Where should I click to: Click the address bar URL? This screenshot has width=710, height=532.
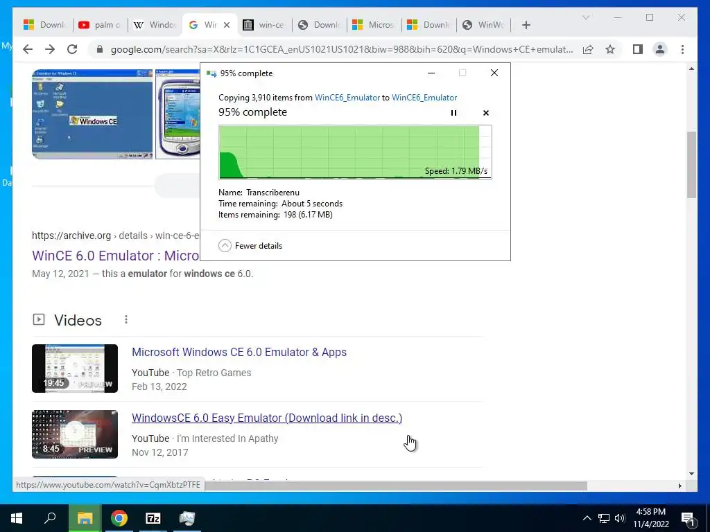(342, 49)
